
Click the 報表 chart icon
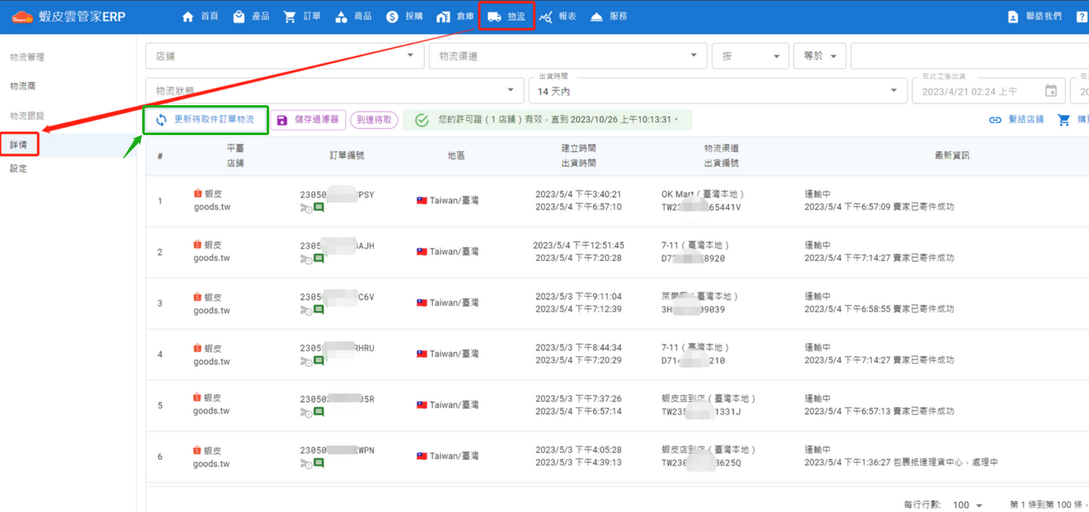[x=546, y=17]
